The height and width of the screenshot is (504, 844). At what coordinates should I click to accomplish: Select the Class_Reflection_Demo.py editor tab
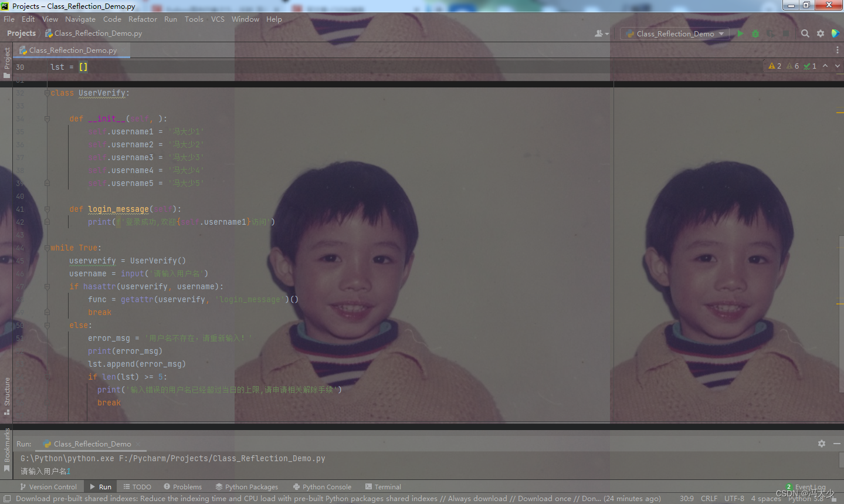click(73, 50)
